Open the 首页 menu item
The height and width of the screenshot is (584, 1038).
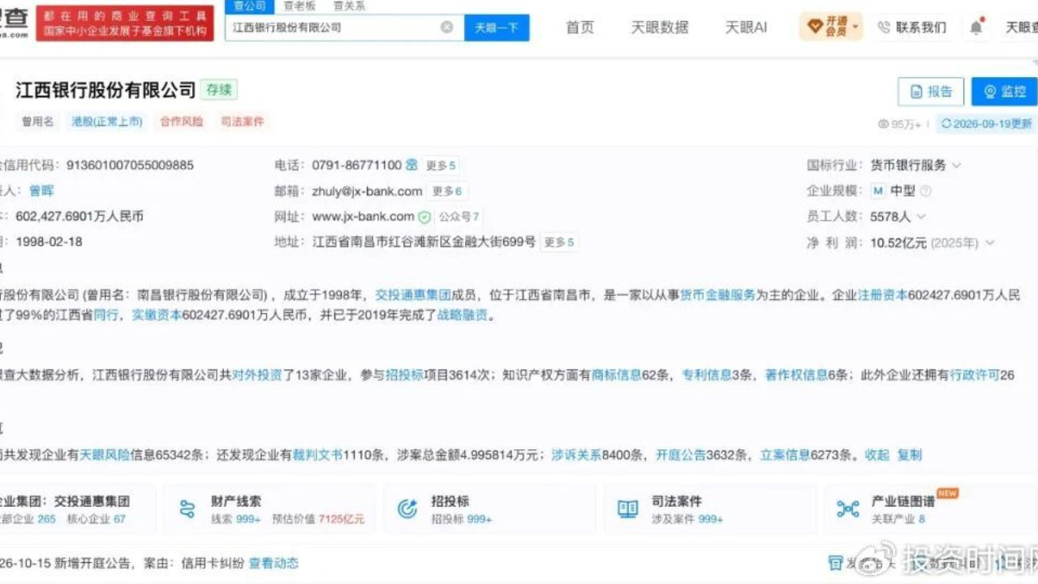(579, 28)
